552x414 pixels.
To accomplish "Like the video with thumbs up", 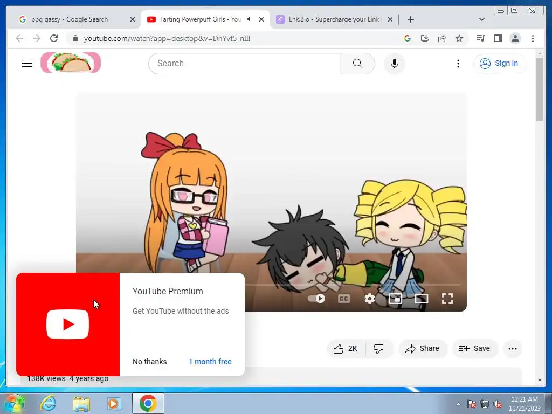I will [346, 349].
